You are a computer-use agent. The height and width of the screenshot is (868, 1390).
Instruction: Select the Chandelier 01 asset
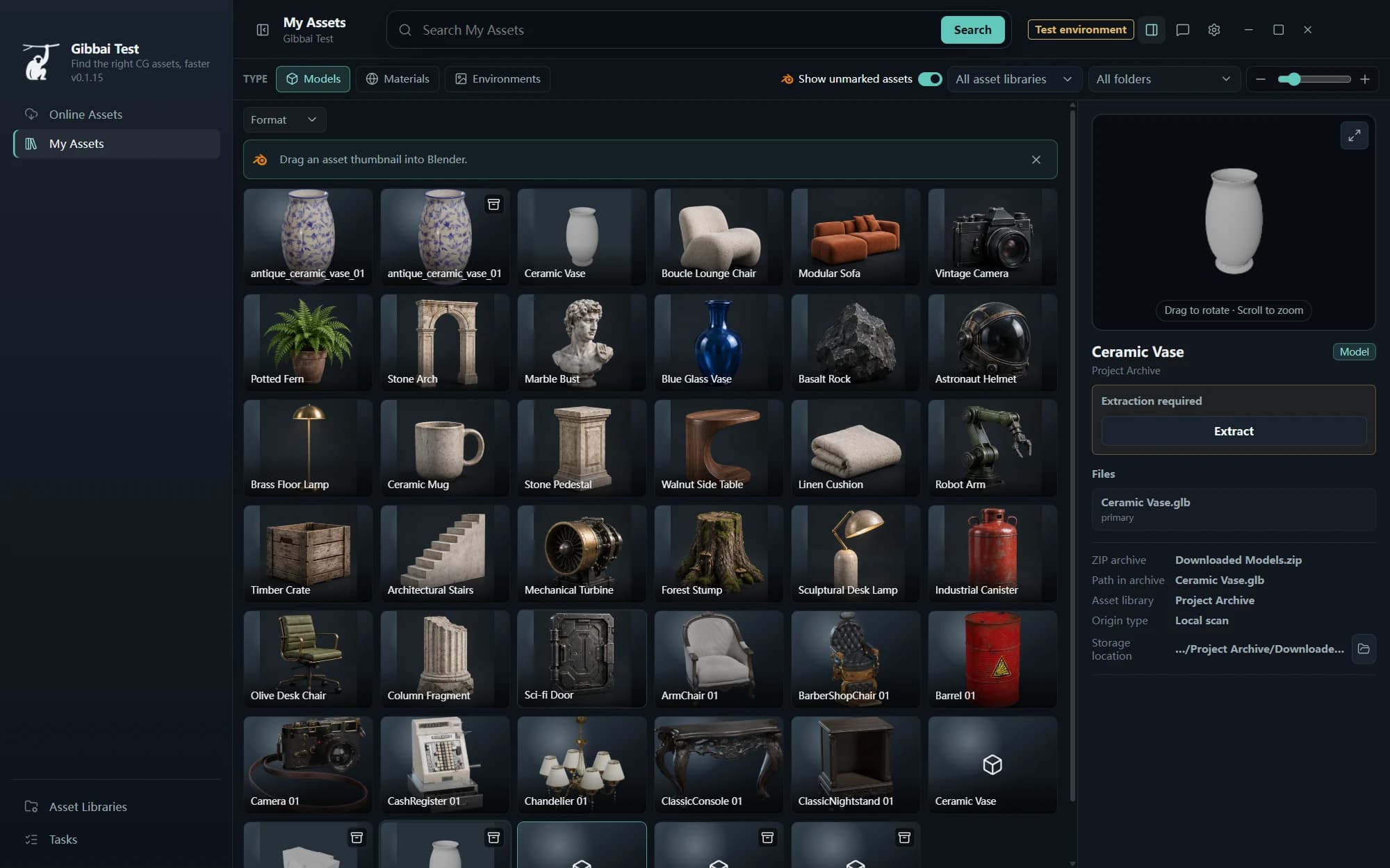point(582,765)
